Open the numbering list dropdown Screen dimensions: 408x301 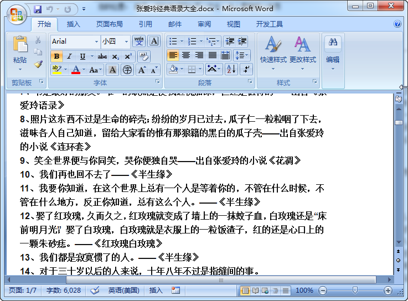click(201, 41)
